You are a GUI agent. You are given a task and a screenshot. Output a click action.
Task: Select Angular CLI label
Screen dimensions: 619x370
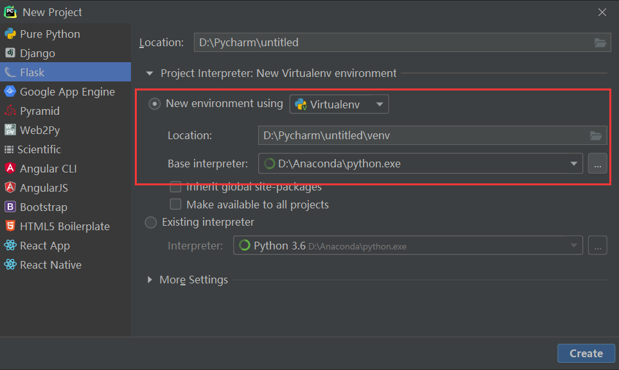[48, 169]
